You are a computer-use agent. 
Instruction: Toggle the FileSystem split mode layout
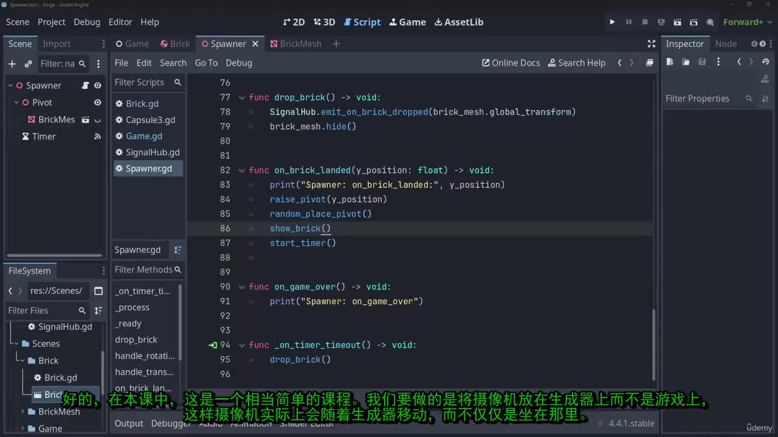[x=98, y=291]
